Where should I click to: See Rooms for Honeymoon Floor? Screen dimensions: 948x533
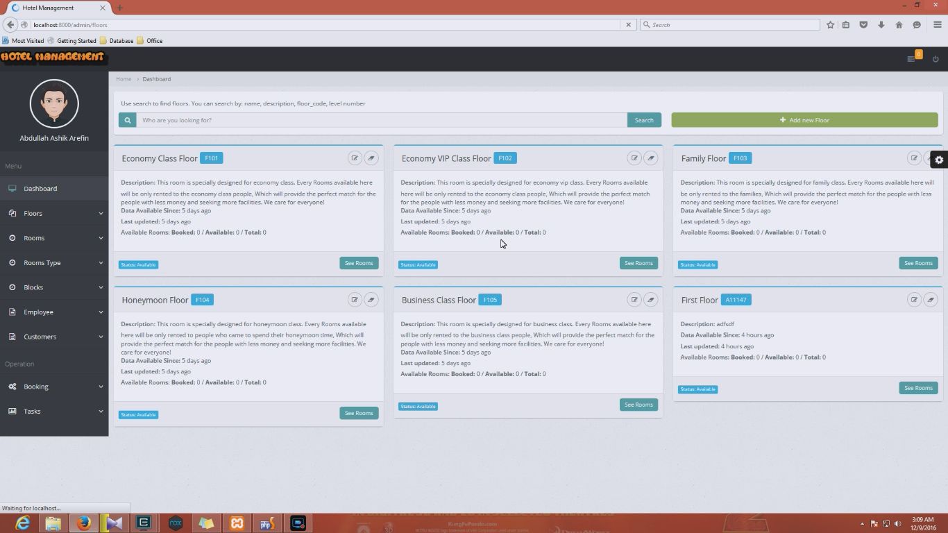[359, 413]
